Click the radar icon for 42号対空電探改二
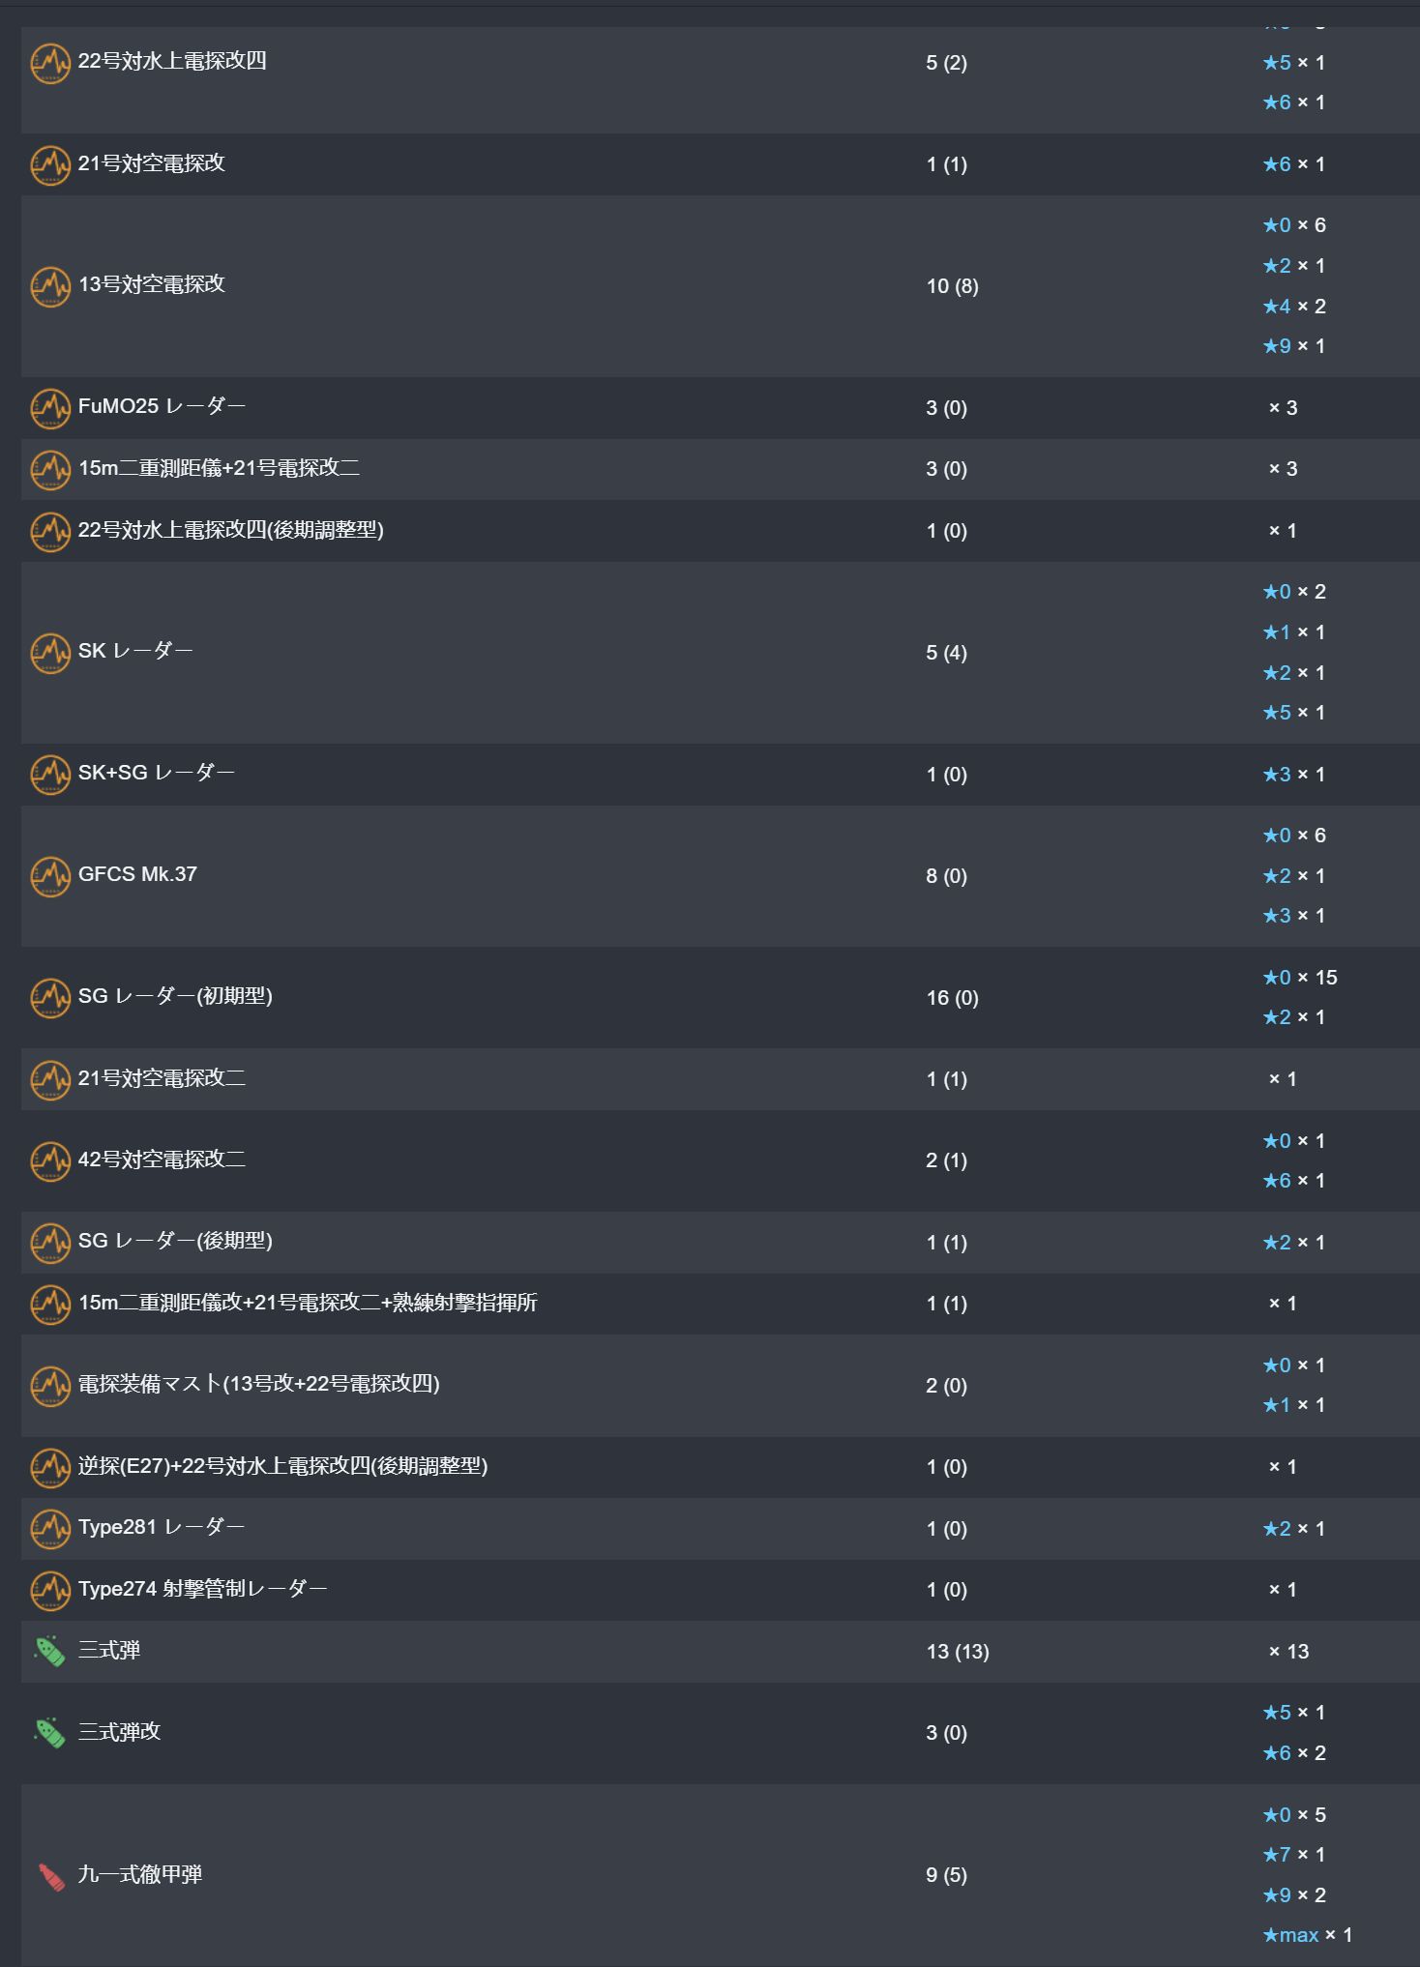Screen dimensions: 1420x1967 point(50,1161)
